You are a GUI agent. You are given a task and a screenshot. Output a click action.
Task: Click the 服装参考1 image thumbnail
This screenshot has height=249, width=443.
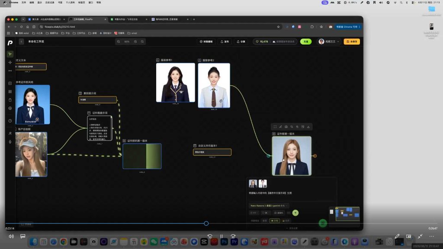pos(176,83)
